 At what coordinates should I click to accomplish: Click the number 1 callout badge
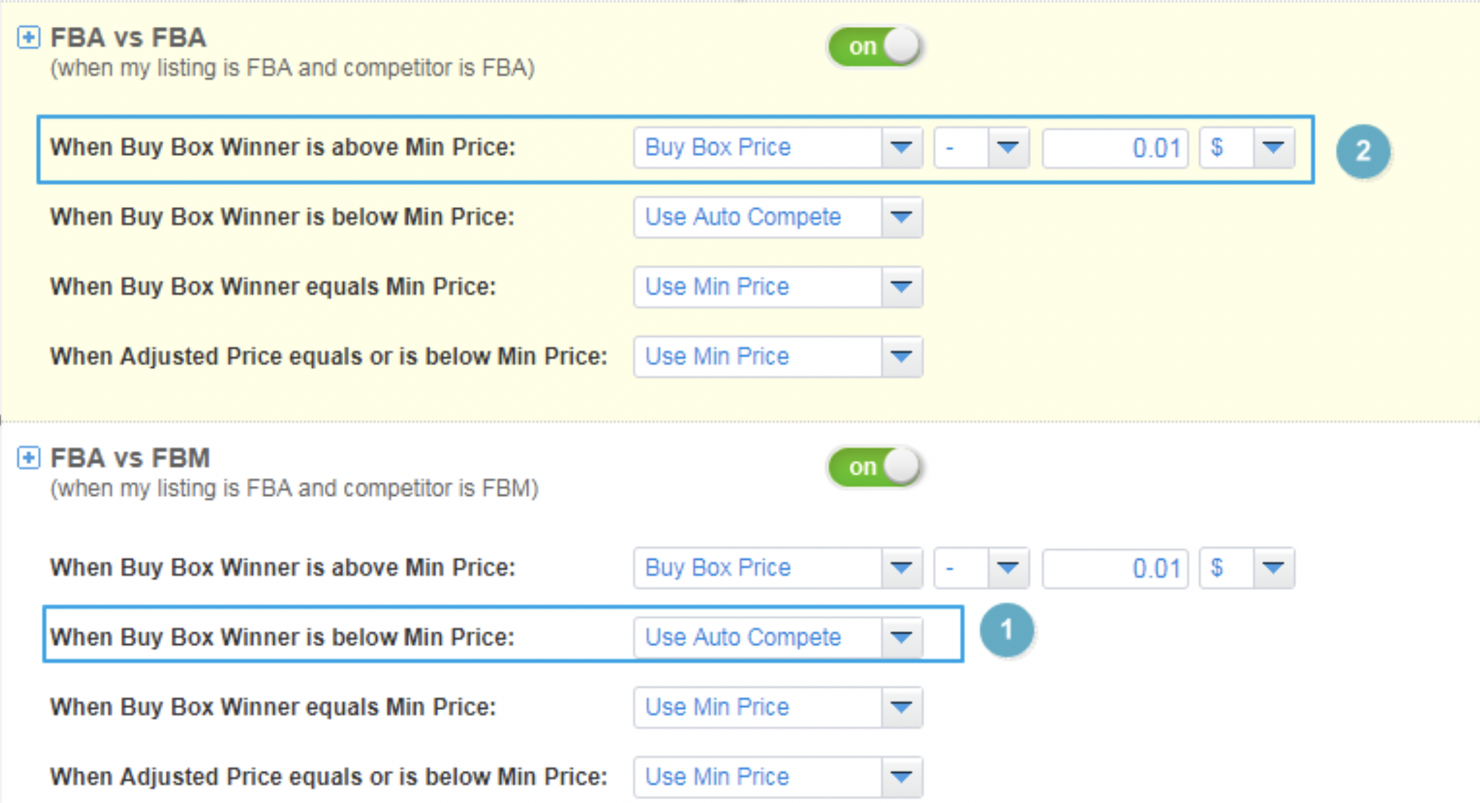(x=1006, y=630)
